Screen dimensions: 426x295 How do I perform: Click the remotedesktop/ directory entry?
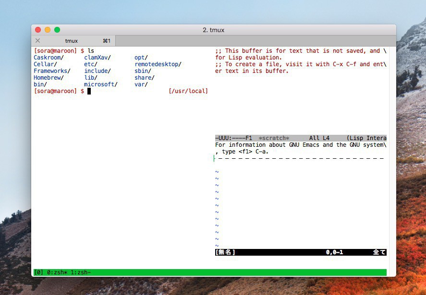(x=158, y=64)
